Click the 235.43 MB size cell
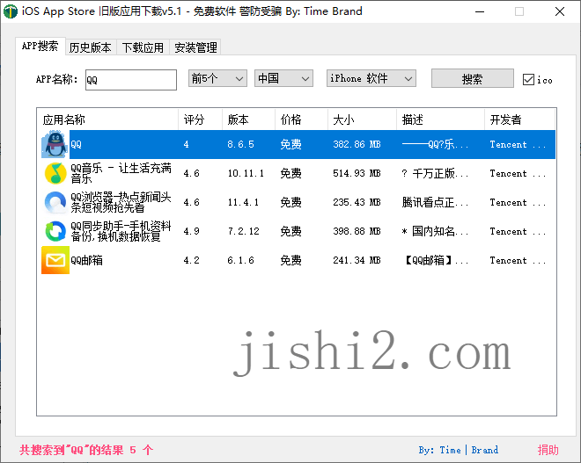This screenshot has height=463, width=581. tap(357, 202)
